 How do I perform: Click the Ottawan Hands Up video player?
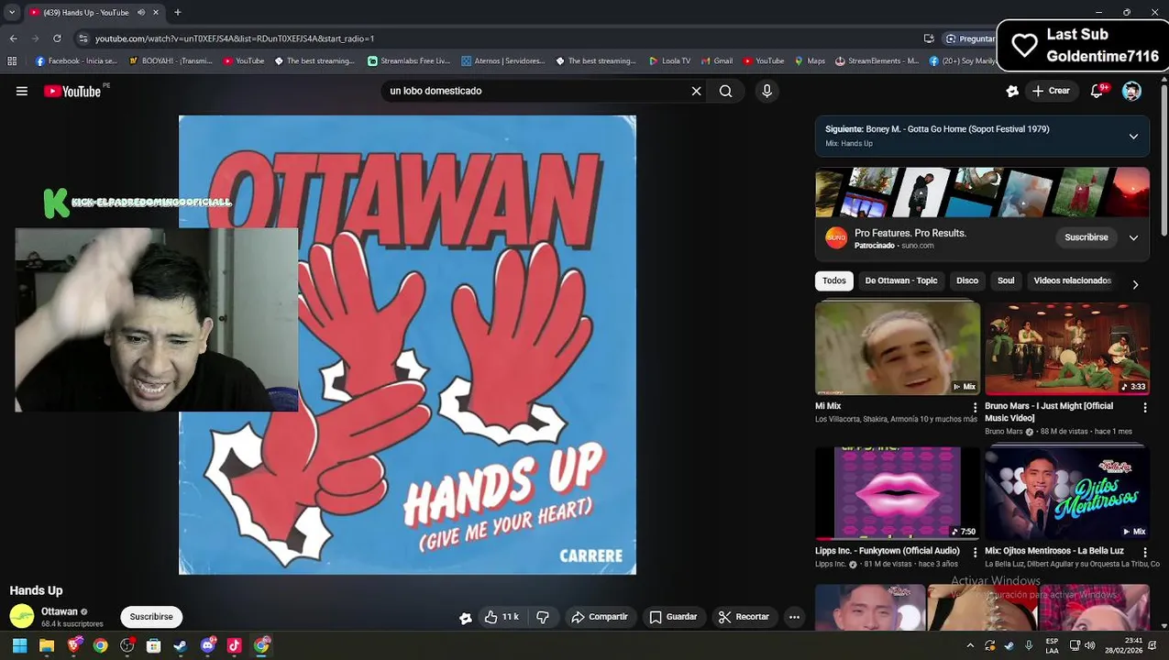pos(407,345)
